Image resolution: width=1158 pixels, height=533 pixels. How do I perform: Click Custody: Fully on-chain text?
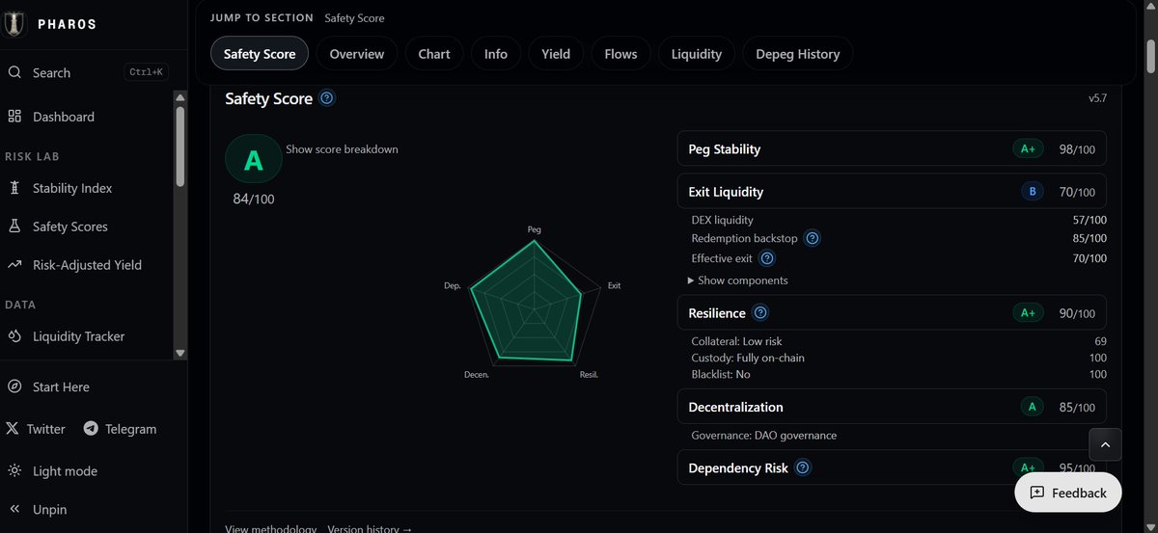click(748, 358)
